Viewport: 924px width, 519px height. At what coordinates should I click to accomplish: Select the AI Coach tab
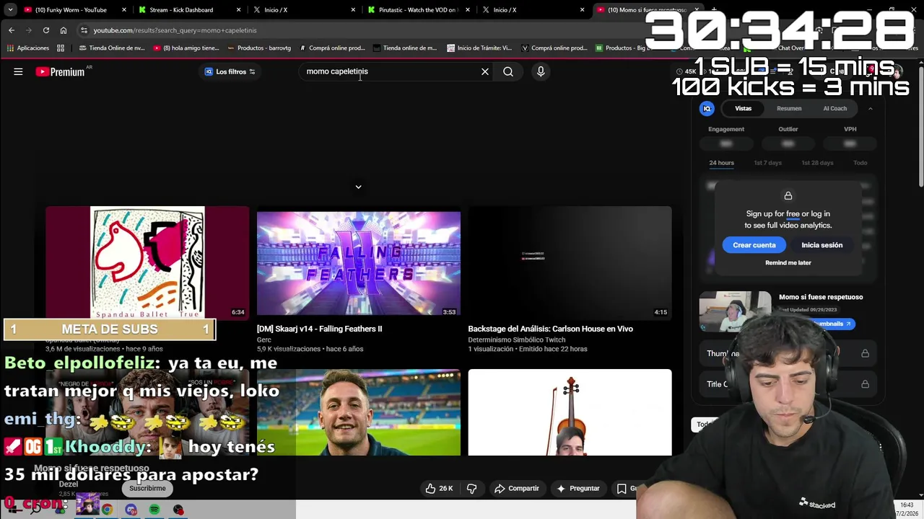[834, 108]
